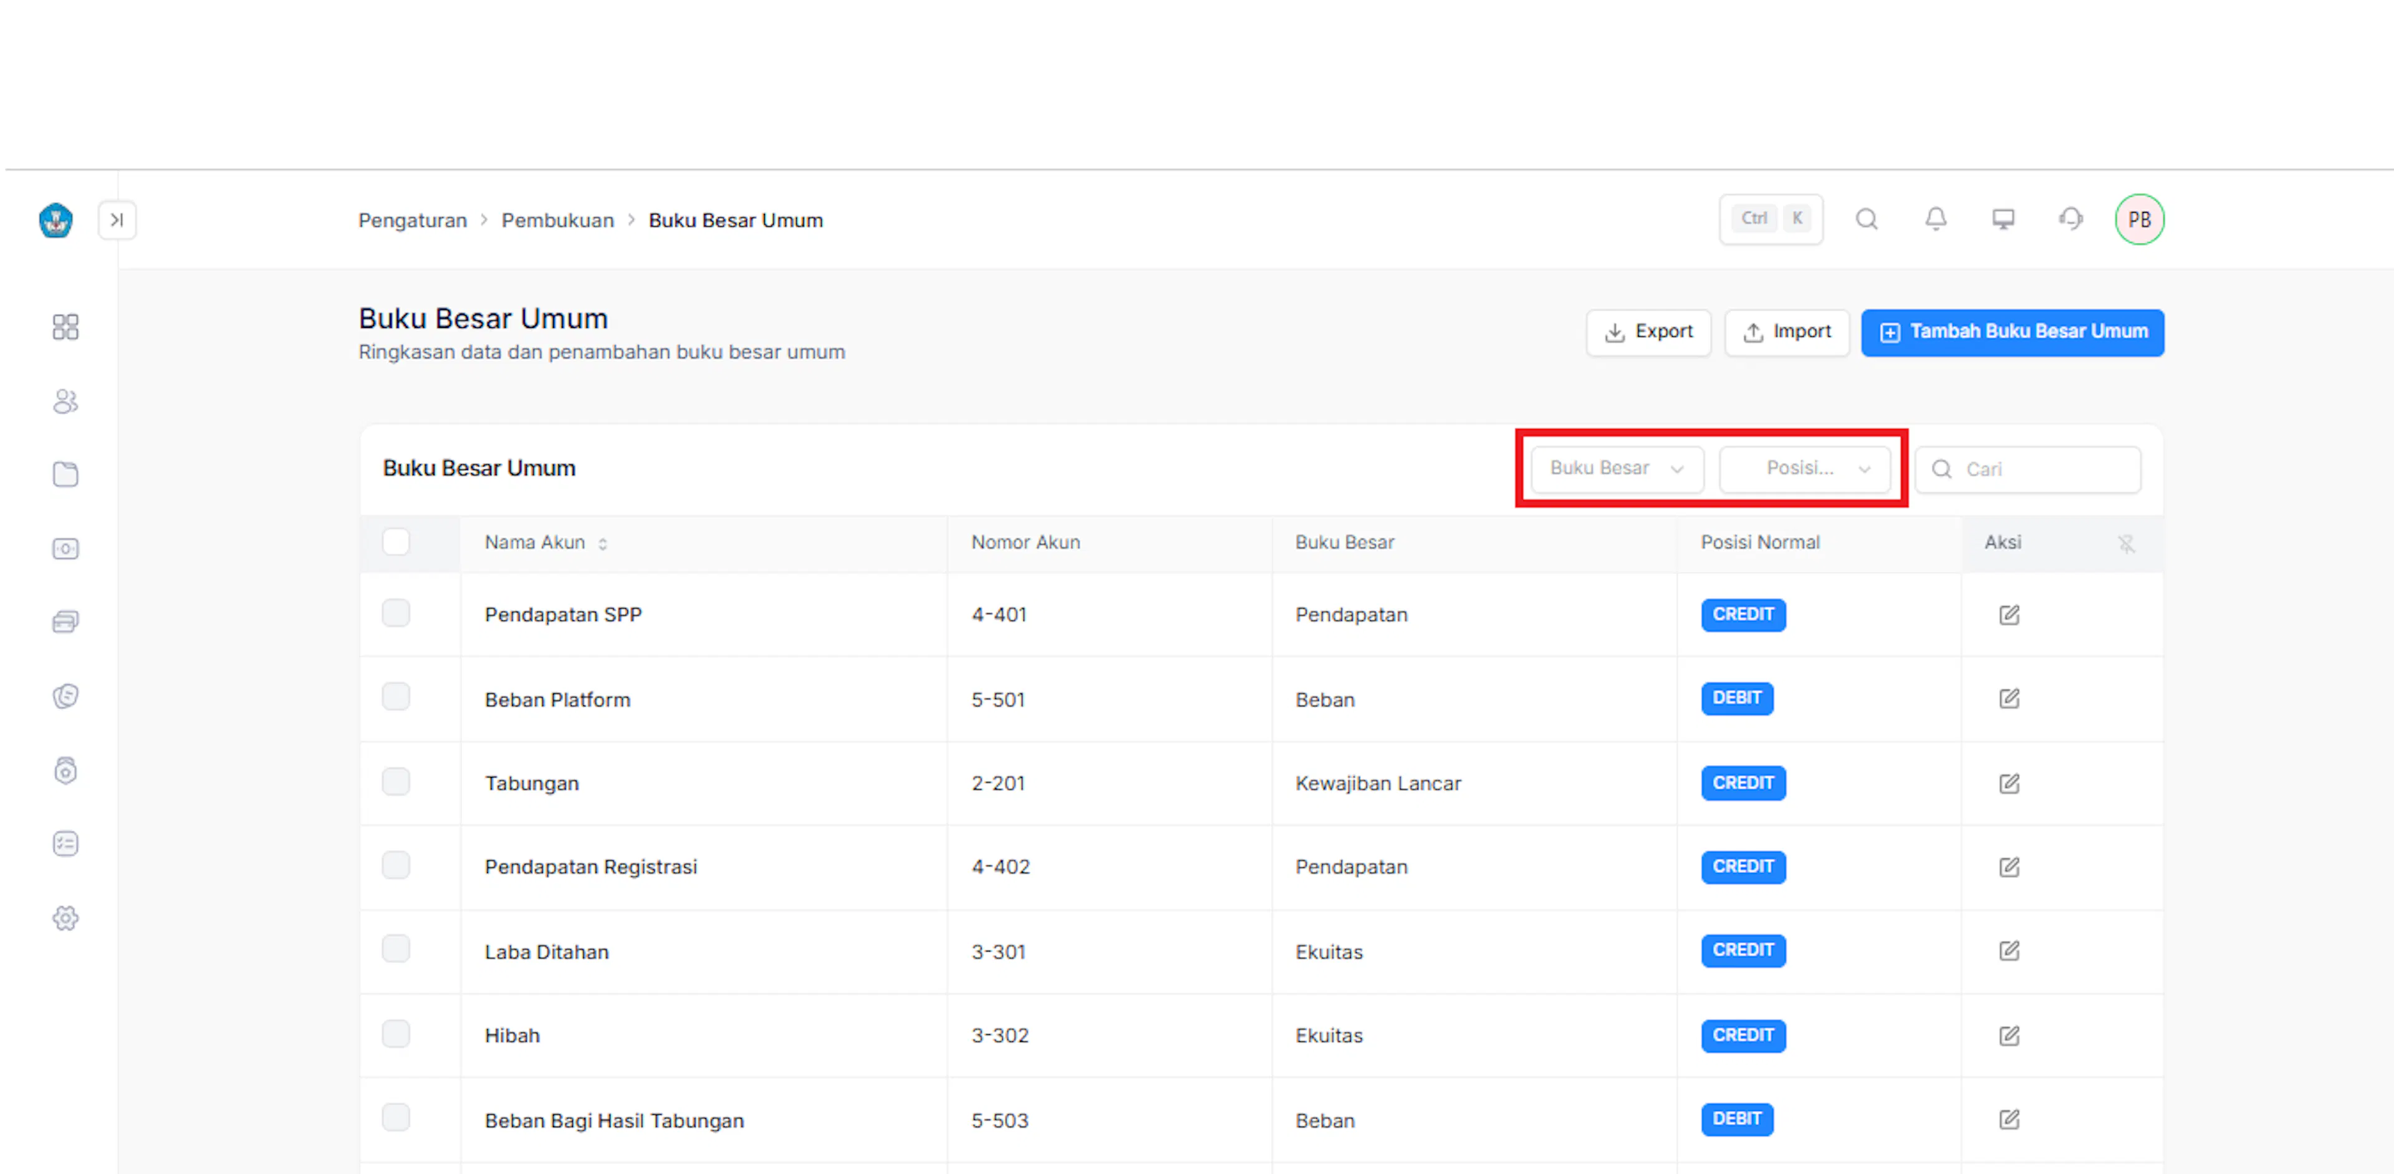This screenshot has height=1174, width=2394.
Task: Click the Ctrl K shortcut search box
Action: pyautogui.click(x=1771, y=219)
